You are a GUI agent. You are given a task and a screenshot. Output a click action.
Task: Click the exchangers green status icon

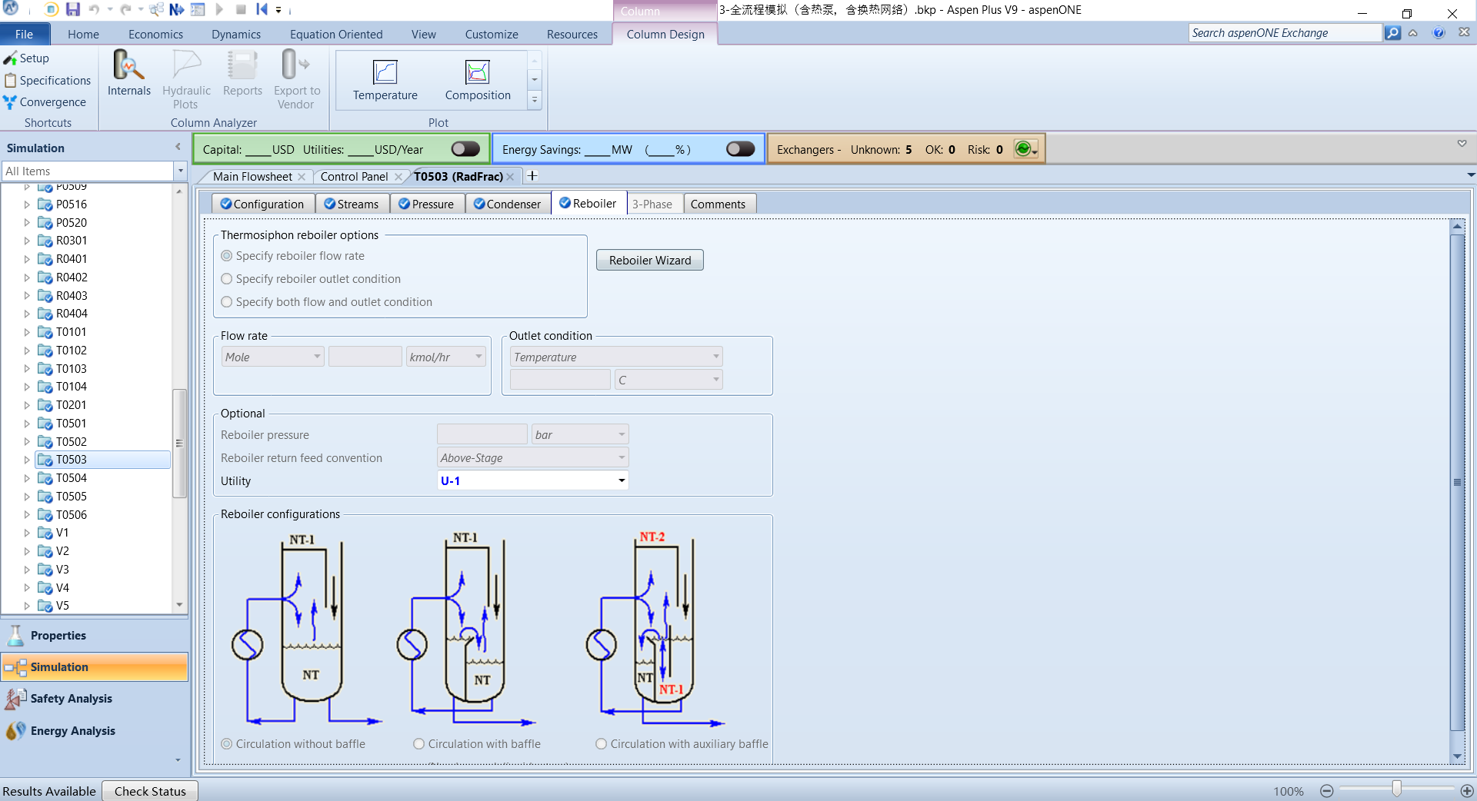tap(1022, 149)
